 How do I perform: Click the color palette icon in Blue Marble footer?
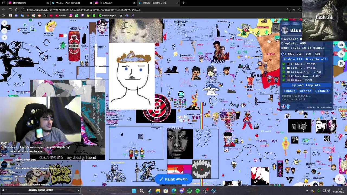[284, 107]
